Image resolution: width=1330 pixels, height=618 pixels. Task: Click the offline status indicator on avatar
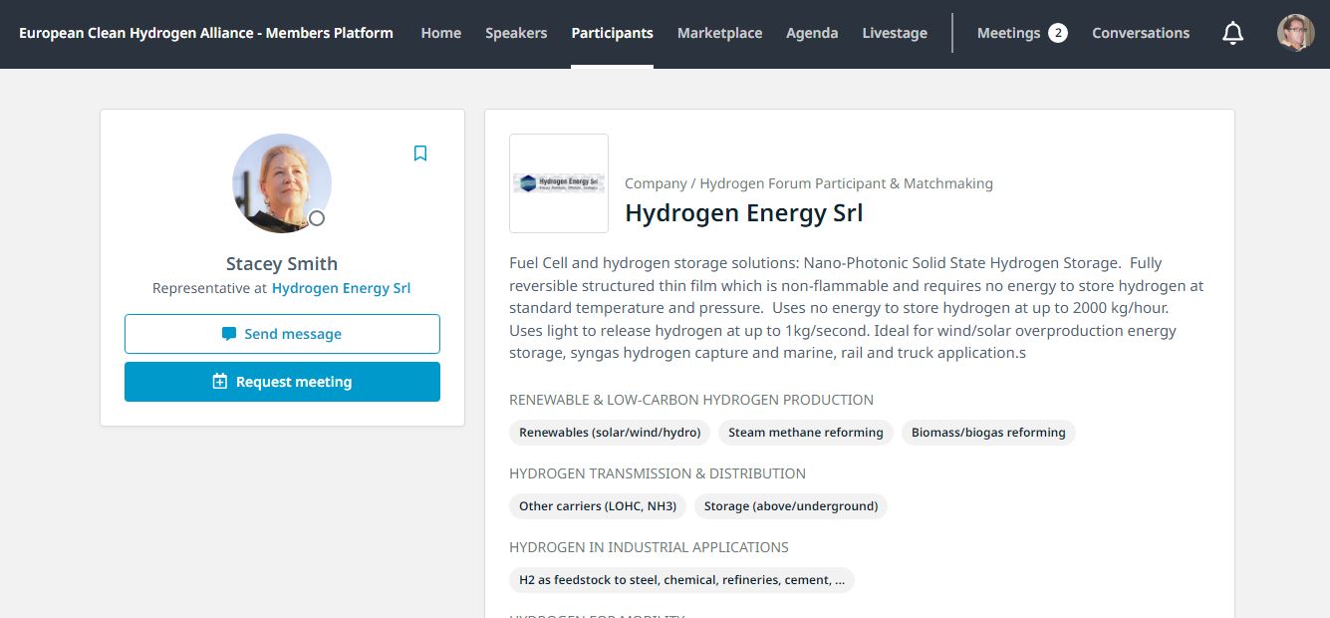point(317,218)
